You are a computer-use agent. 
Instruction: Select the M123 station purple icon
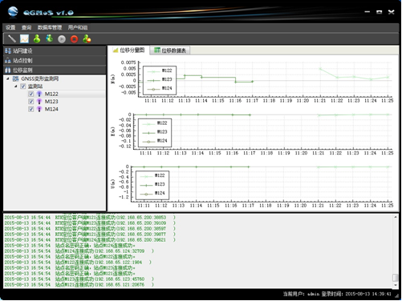39,102
